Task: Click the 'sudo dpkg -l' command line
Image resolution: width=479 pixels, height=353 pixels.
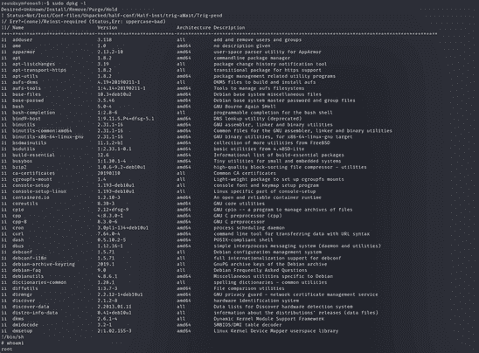Action: pos(44,3)
